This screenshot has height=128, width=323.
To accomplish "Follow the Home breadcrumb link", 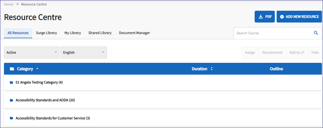I will click(9, 4).
